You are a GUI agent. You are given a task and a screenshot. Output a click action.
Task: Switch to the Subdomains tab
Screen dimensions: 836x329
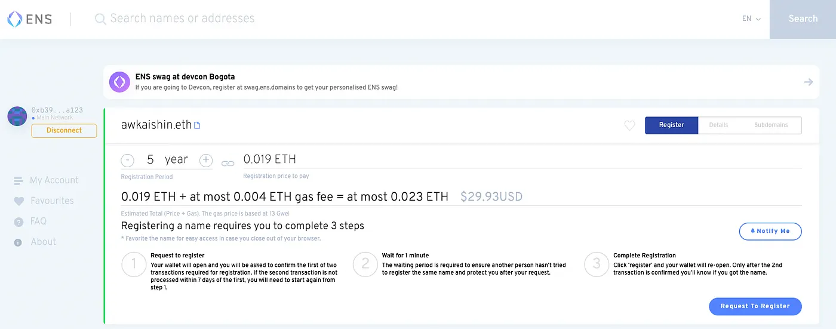pyautogui.click(x=771, y=125)
